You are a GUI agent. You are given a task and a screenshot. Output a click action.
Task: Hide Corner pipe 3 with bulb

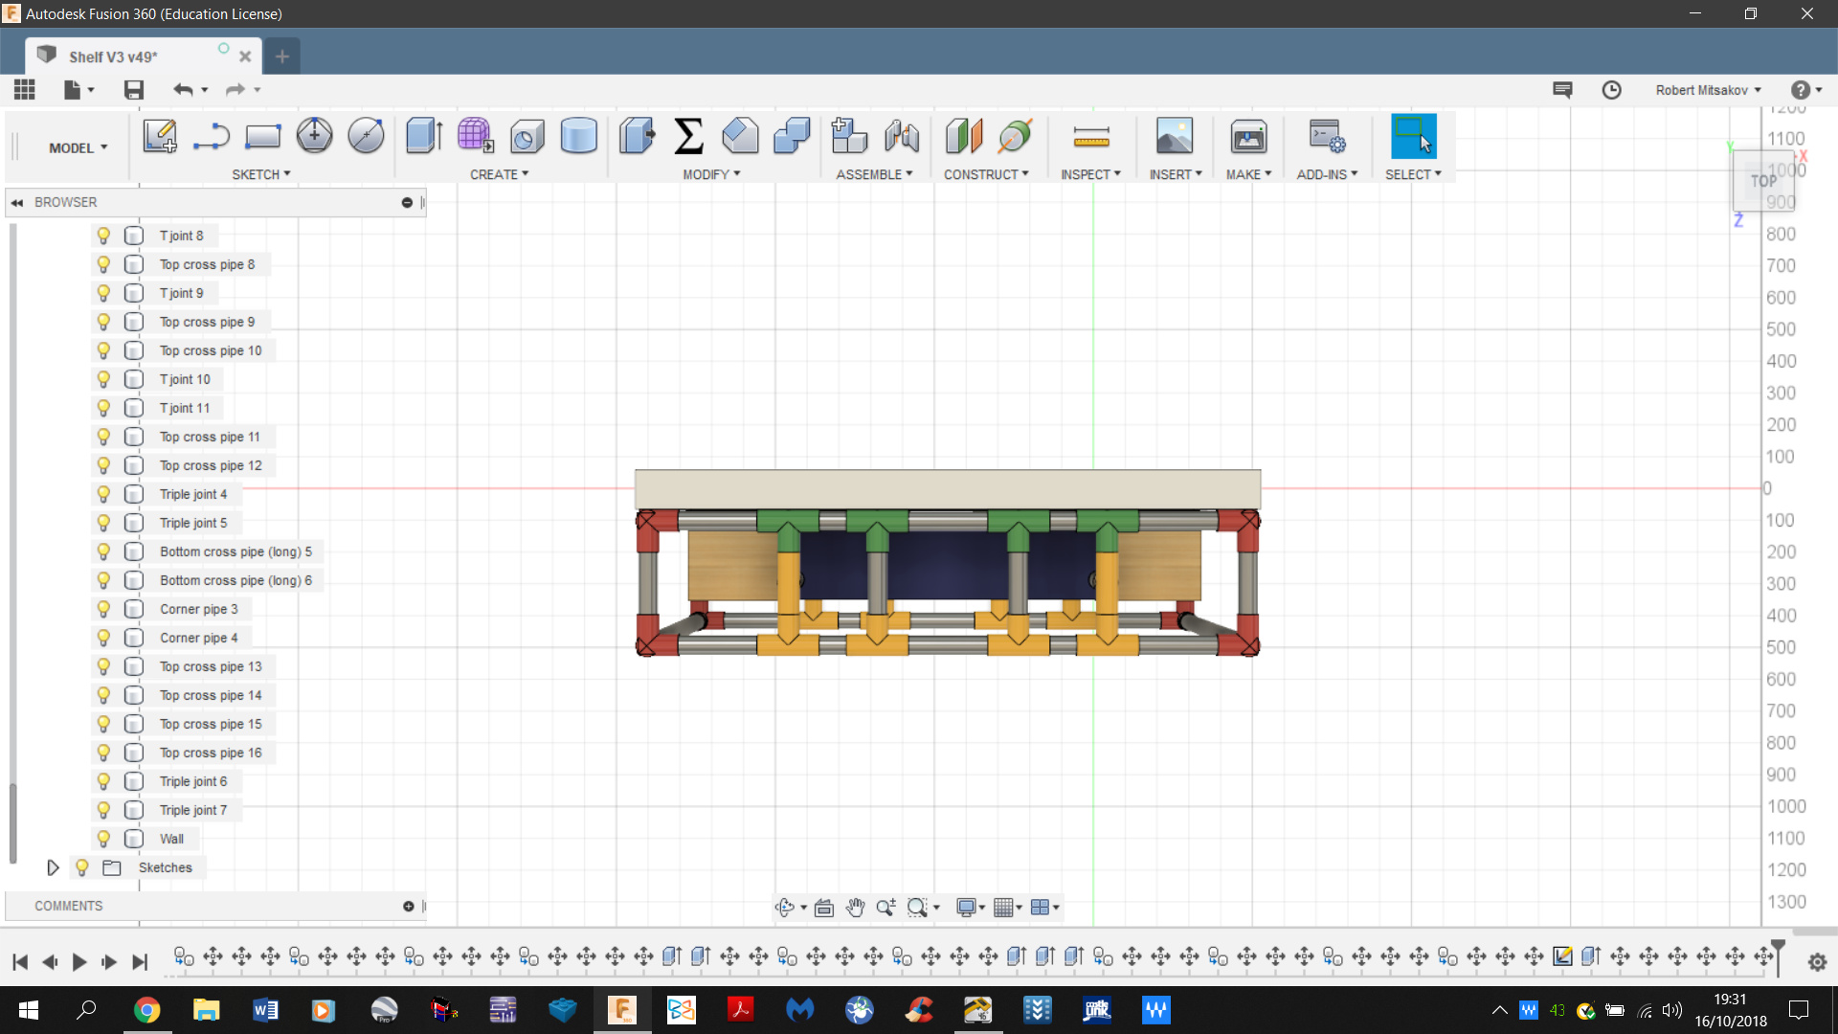pos(103,609)
